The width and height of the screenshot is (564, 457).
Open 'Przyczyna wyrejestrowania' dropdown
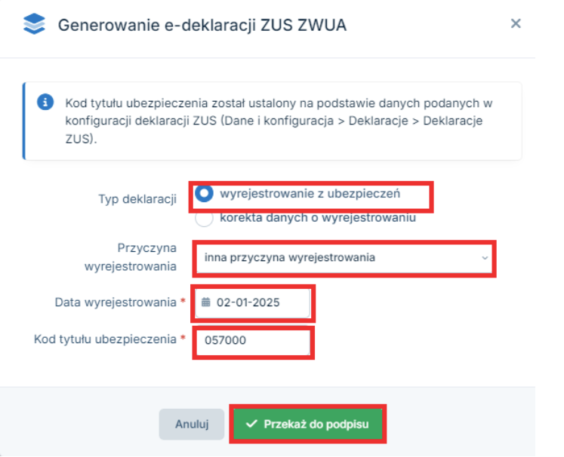pyautogui.click(x=344, y=258)
